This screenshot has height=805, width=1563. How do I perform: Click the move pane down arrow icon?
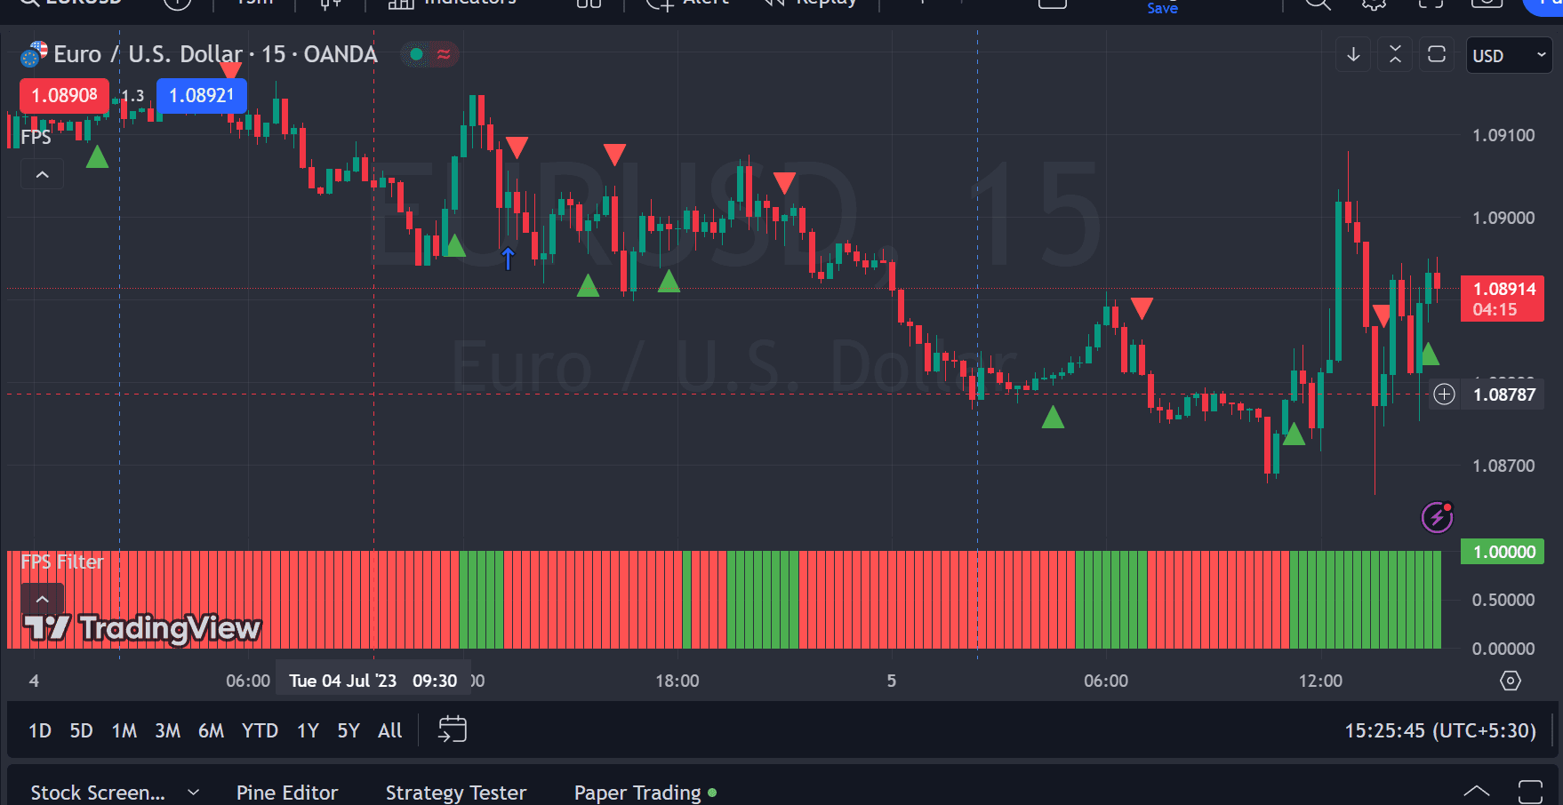click(x=1353, y=54)
